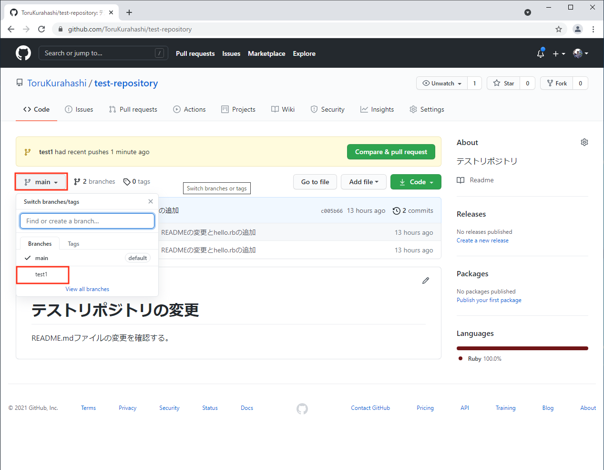Focus the Find or create a branch field
This screenshot has width=604, height=470.
87,221
